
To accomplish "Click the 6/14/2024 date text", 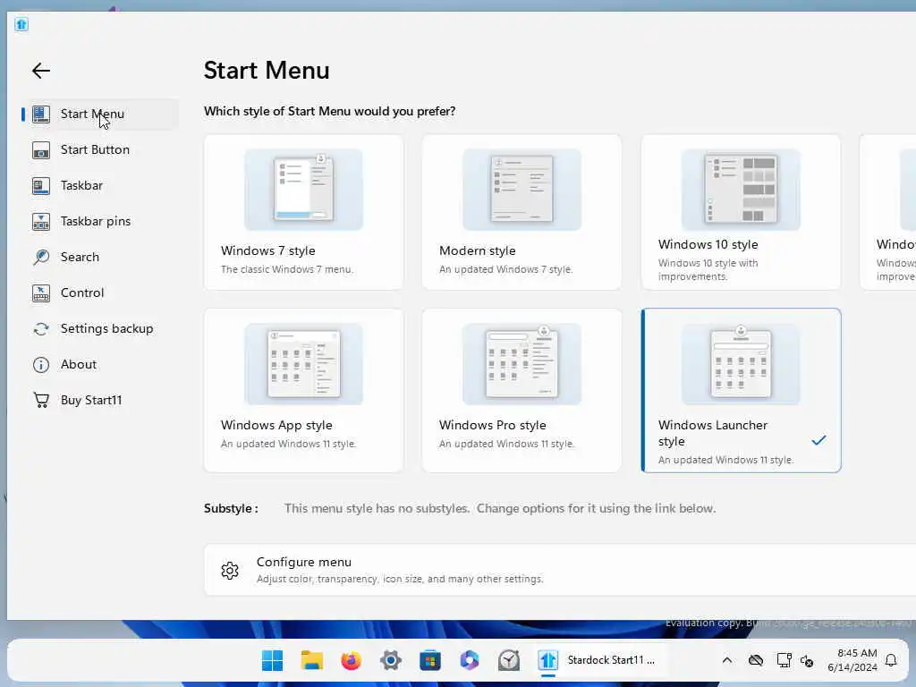I will coord(852,667).
